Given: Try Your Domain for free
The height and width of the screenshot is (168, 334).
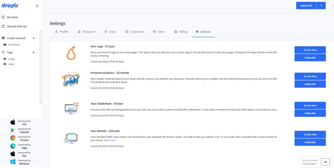Looking at the screenshot, I should point(310,134).
